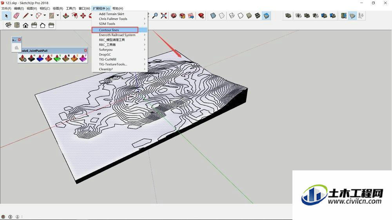Click the Subtract solids tool
Image resolution: width=392 pixels, height=220 pixels.
point(316,16)
